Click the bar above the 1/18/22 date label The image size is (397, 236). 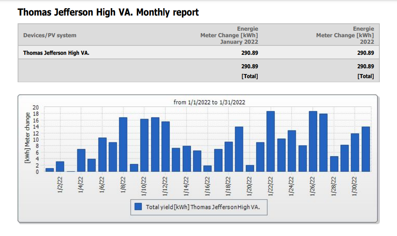coord(229,157)
